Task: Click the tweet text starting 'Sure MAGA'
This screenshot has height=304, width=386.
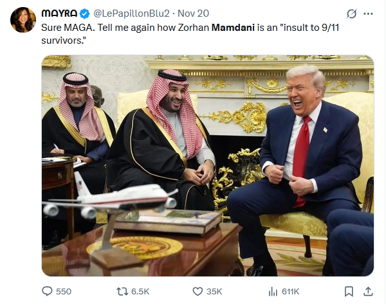Action: tap(190, 34)
